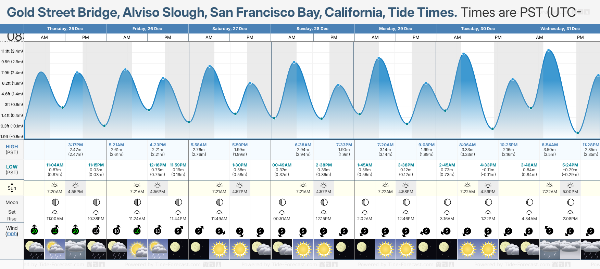
Task: Click the sunset icon above 5:00PM
Action: click(x=570, y=185)
